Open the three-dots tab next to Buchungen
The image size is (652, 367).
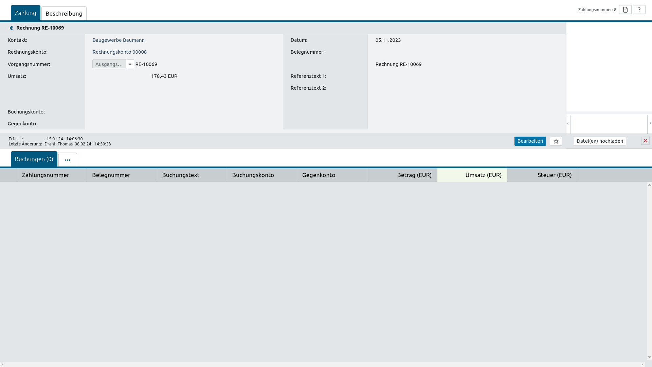pos(68,160)
